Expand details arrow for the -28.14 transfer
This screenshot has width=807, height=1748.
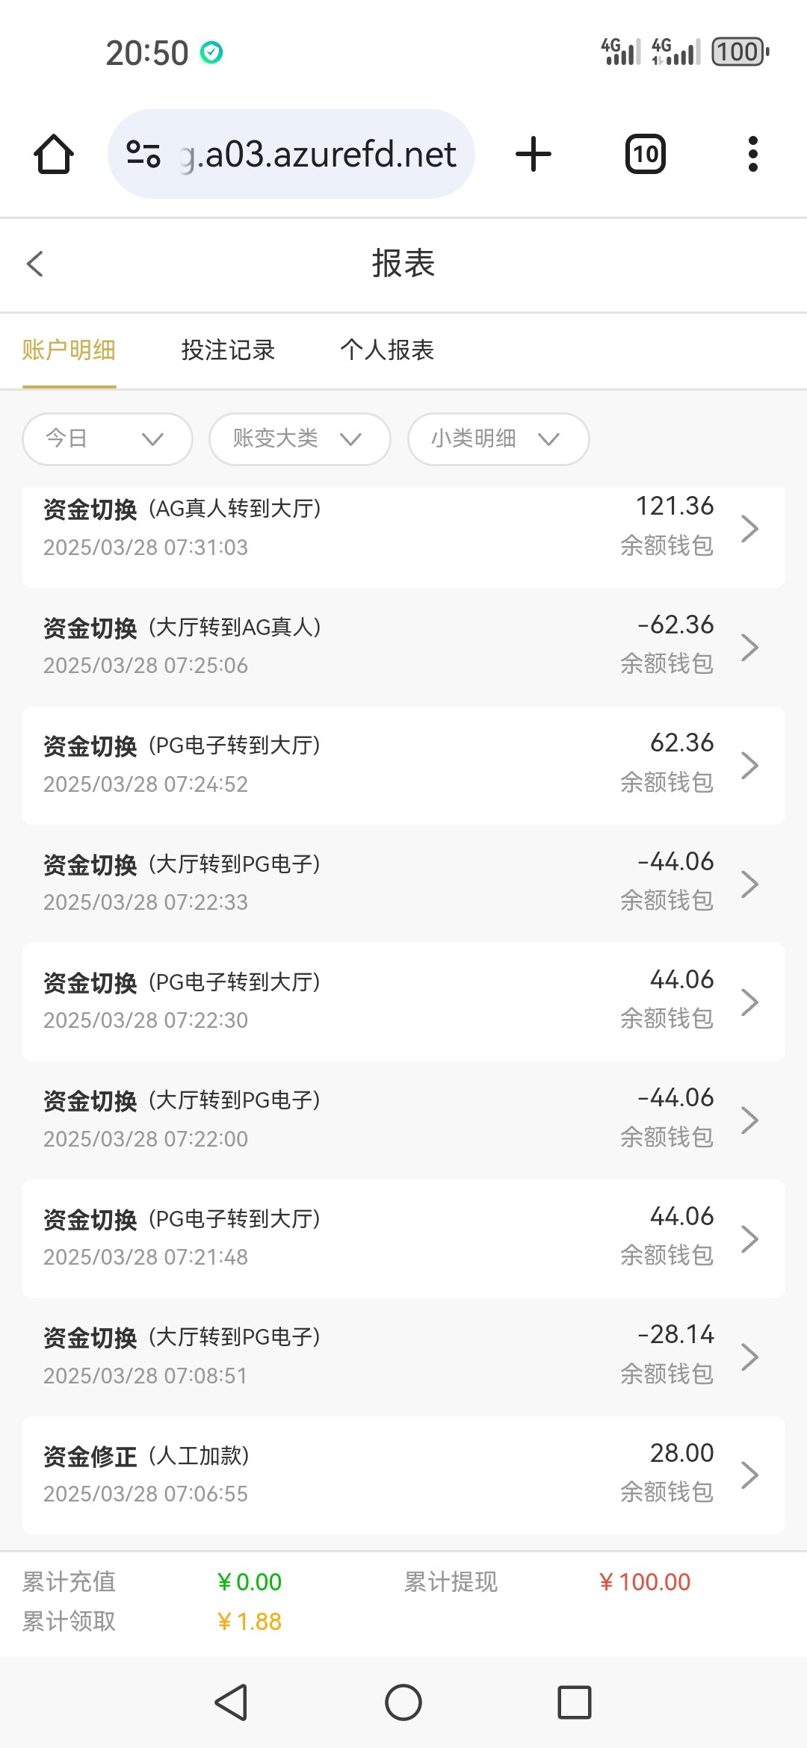[x=749, y=1357]
